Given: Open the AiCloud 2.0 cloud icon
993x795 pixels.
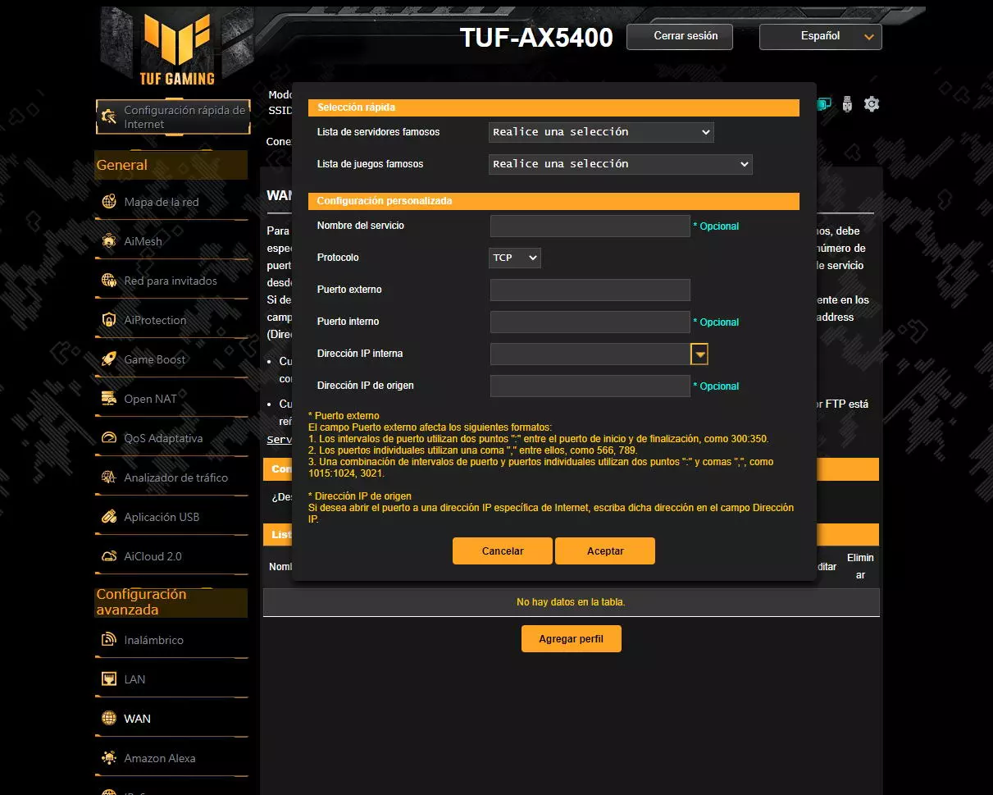Looking at the screenshot, I should [109, 556].
